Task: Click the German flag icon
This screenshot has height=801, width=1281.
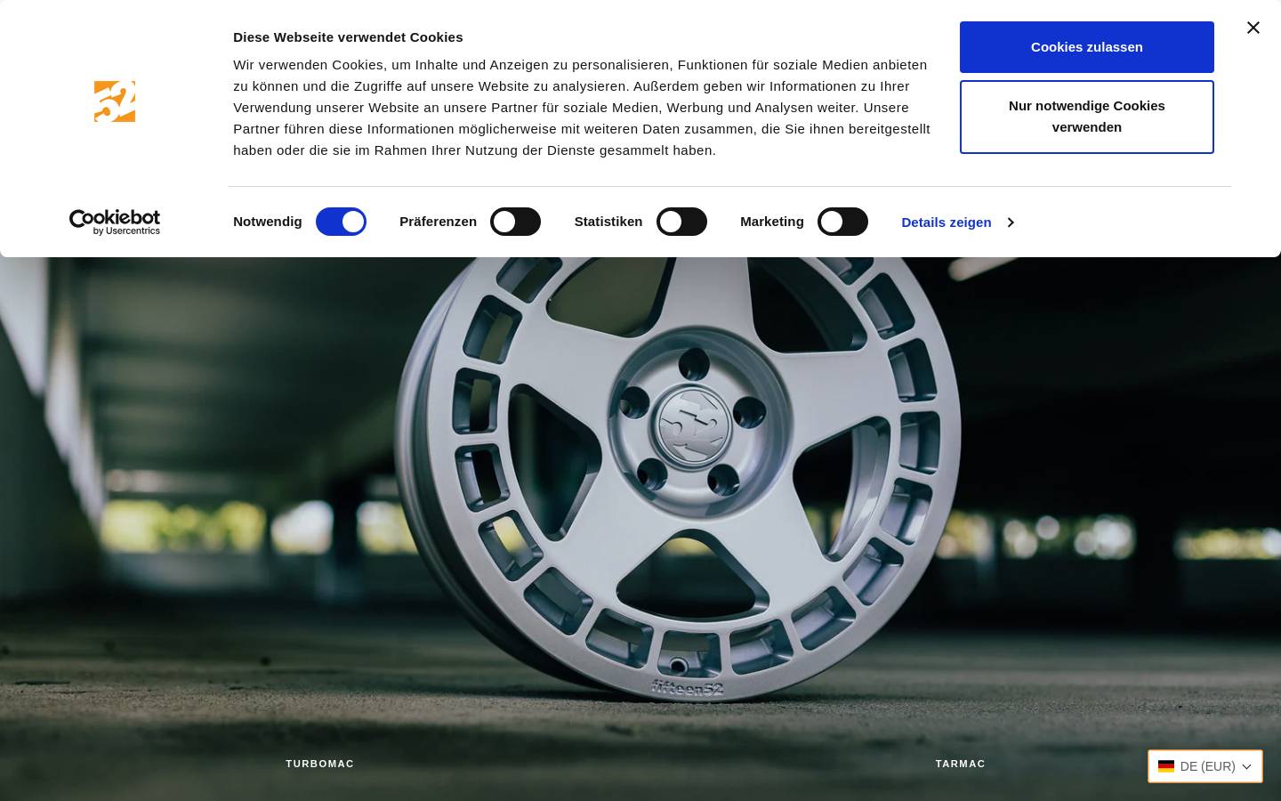Action: point(1166,766)
